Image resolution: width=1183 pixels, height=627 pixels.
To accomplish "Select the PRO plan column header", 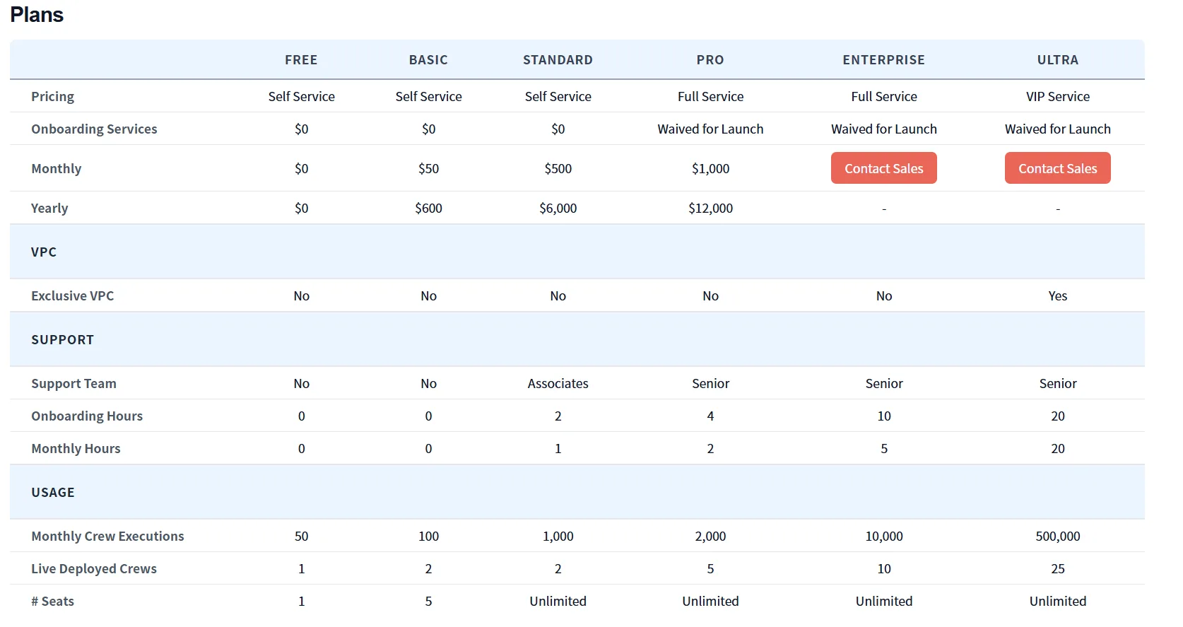I will pos(710,60).
